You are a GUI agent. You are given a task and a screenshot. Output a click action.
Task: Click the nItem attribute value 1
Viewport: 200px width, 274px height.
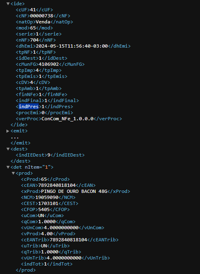point(47,167)
